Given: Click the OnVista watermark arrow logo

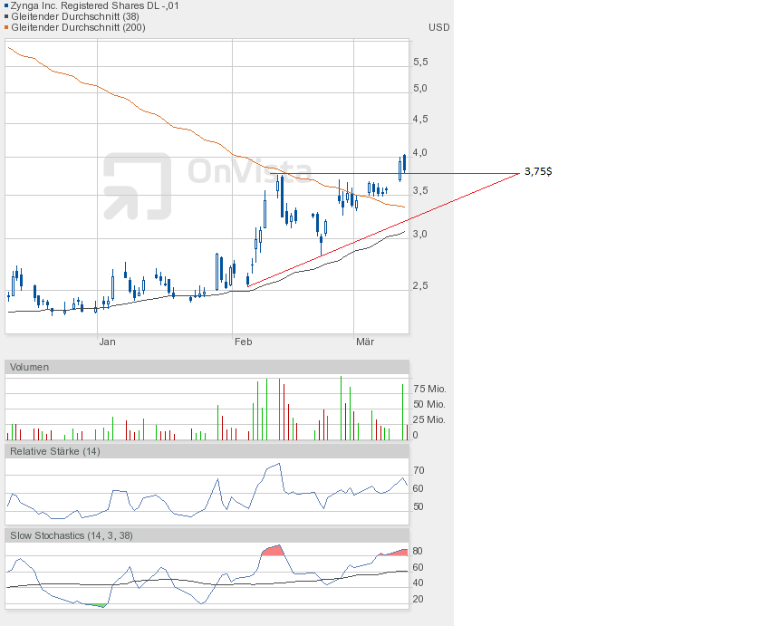Looking at the screenshot, I should click(137, 186).
